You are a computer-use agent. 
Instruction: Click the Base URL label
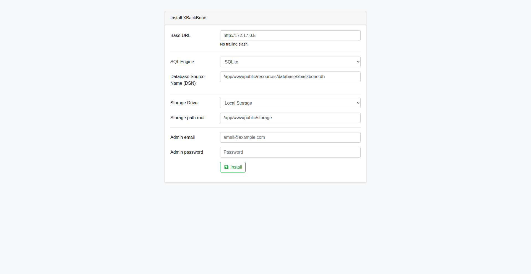click(180, 36)
